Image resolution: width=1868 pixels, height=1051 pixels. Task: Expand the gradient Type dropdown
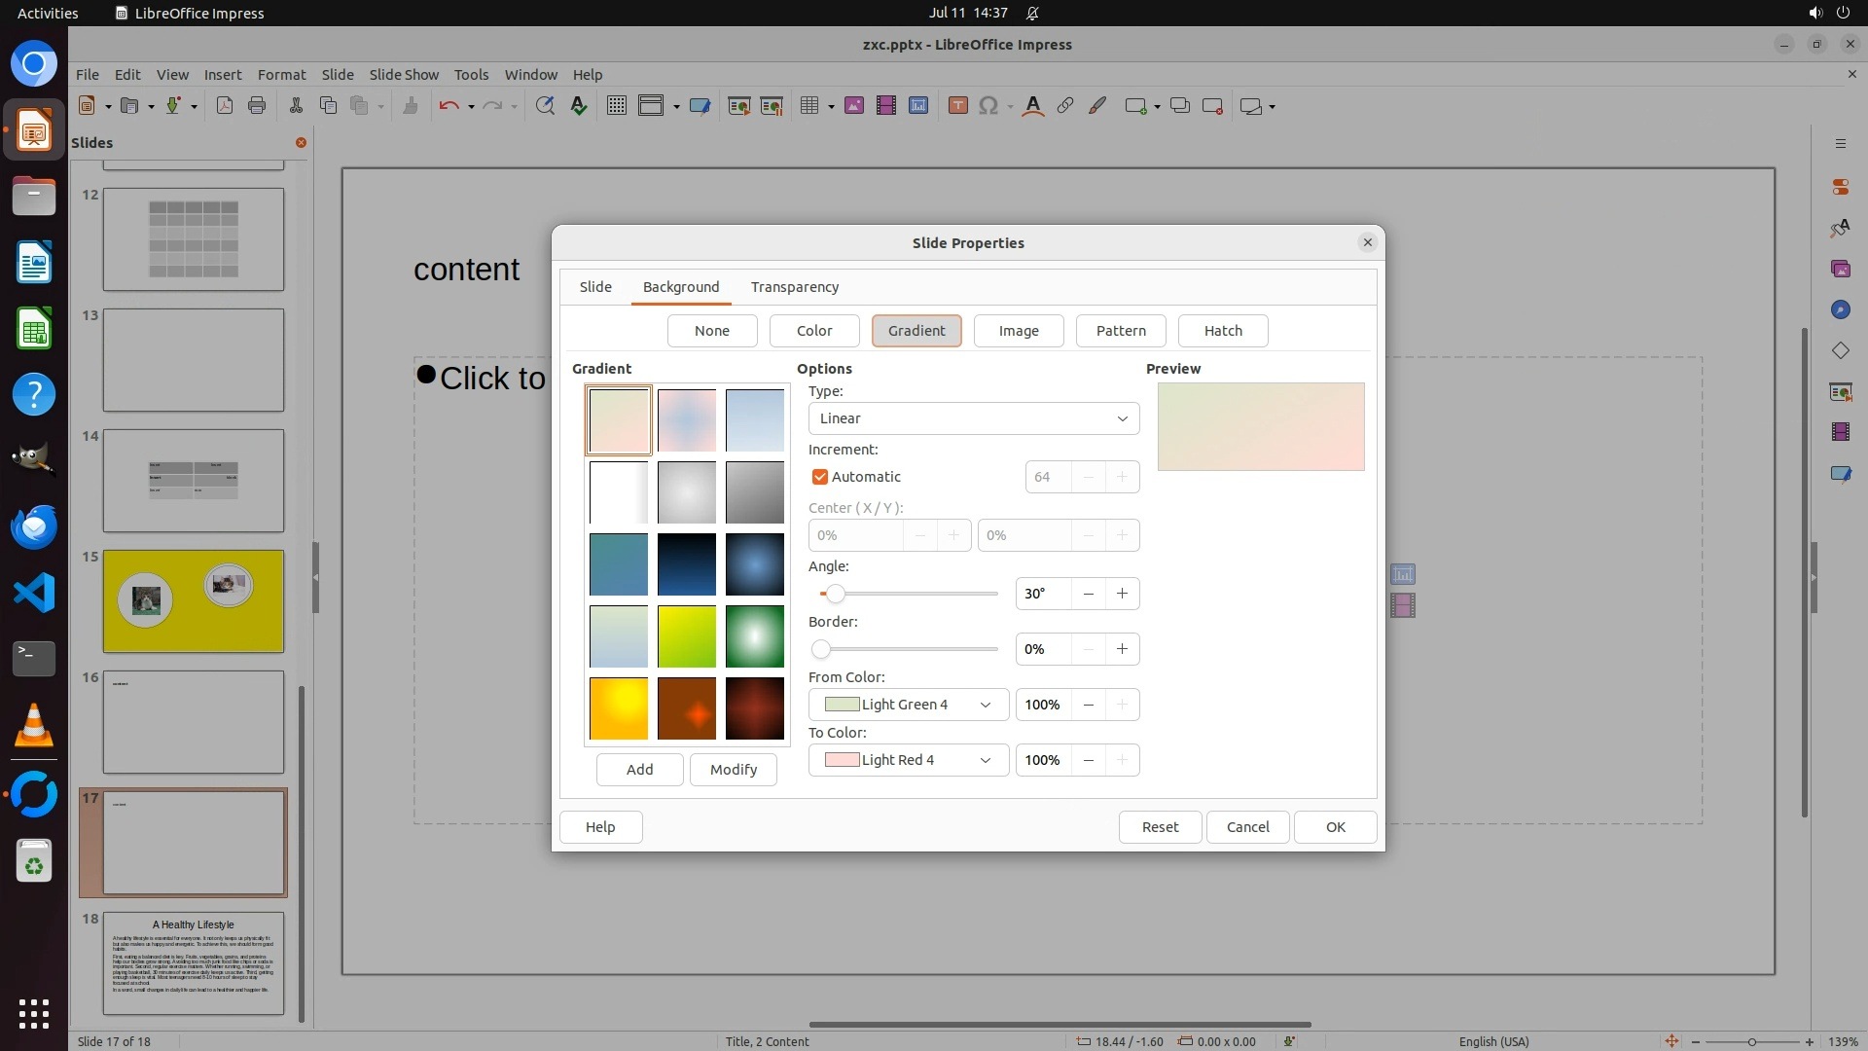pos(973,418)
